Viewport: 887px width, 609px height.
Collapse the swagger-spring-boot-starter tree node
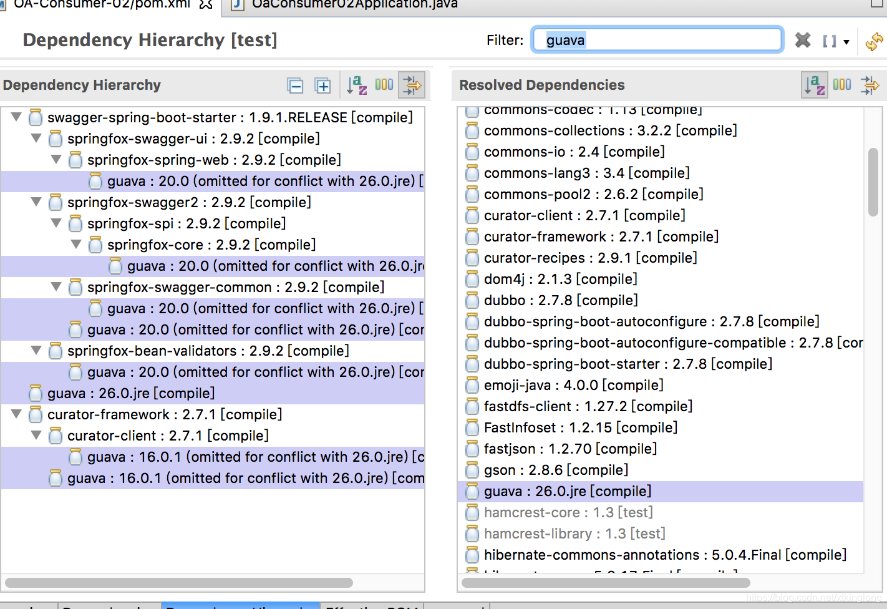[16, 117]
